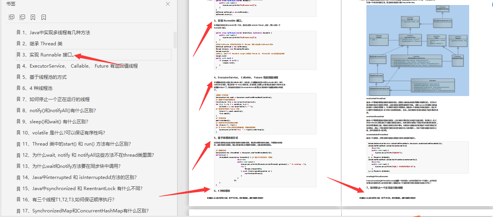This screenshot has width=493, height=217.
Task: Jump to bookmark 2、继承 Thread 类
Action: 42,44
